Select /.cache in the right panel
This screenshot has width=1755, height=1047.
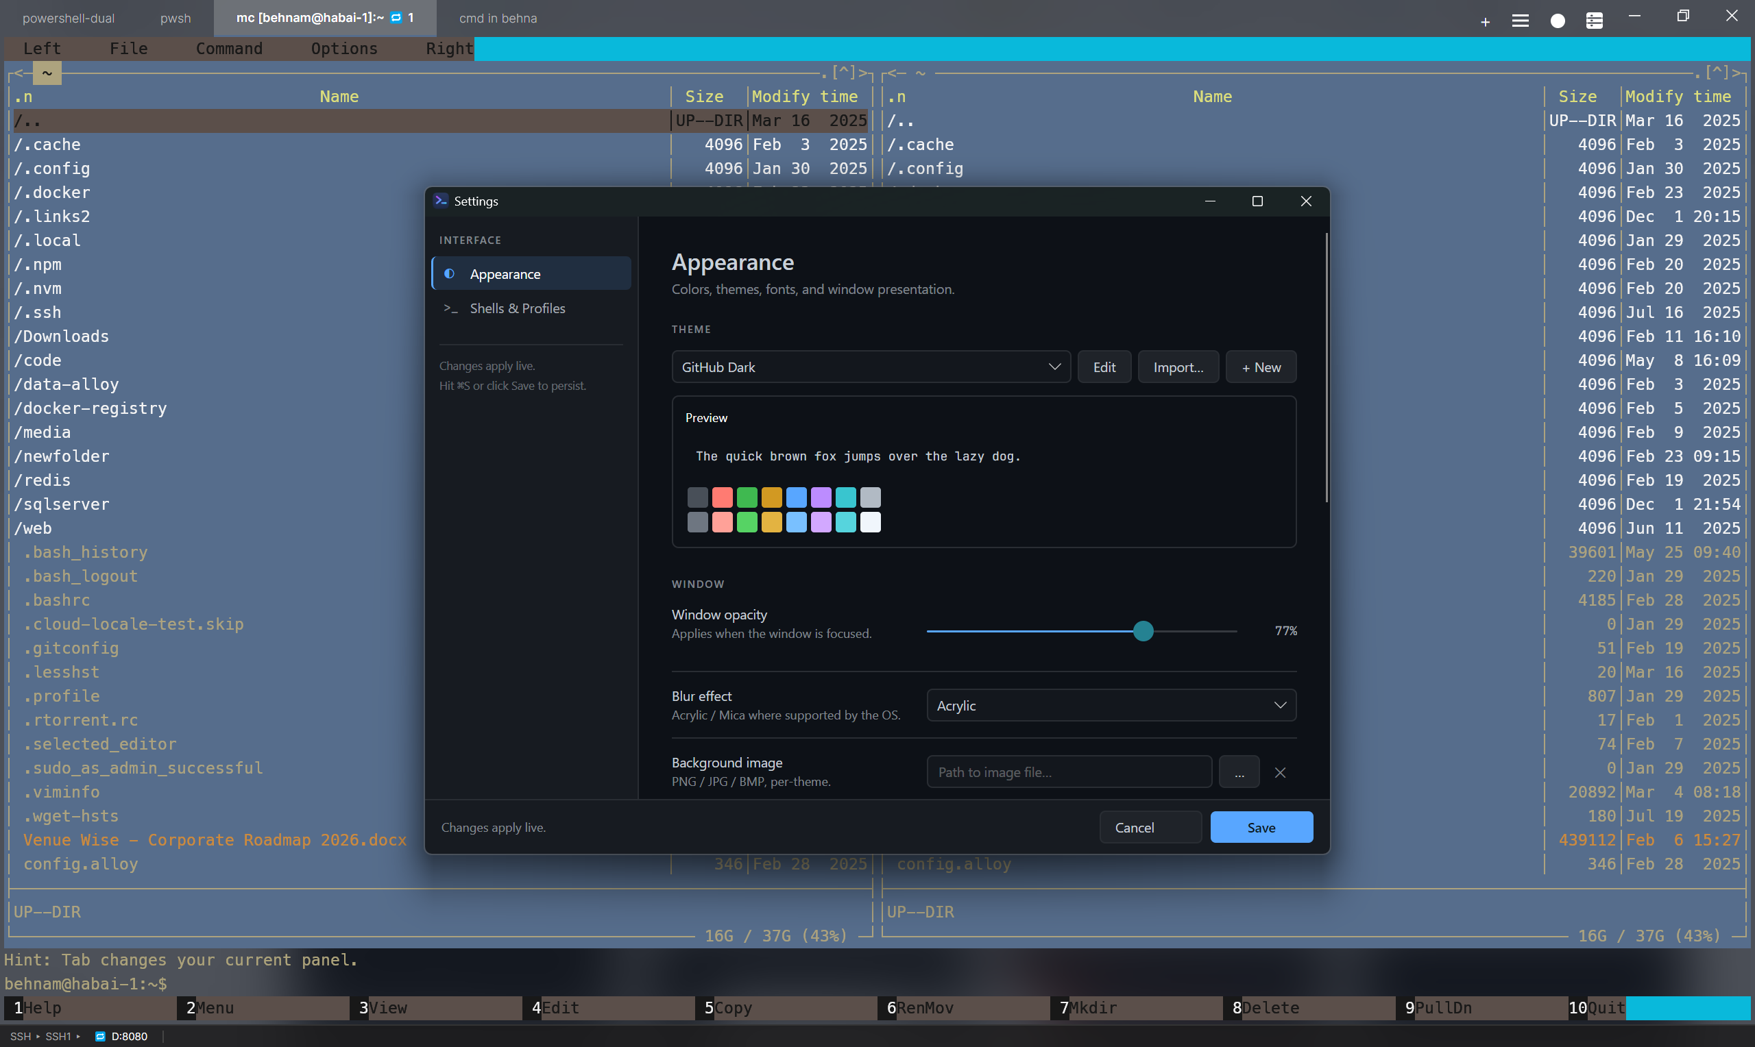click(920, 145)
